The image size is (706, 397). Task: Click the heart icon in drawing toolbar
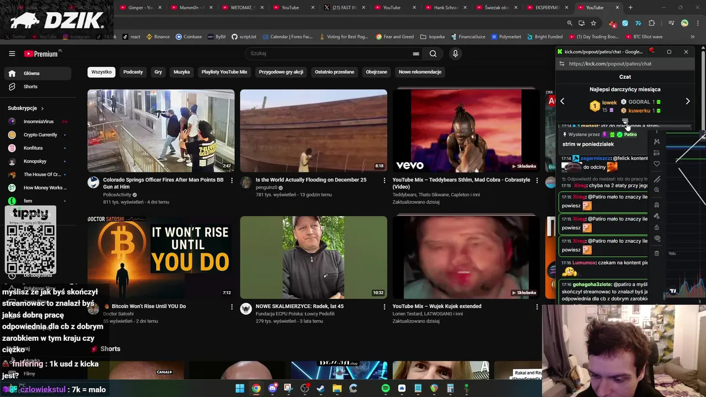(x=656, y=164)
